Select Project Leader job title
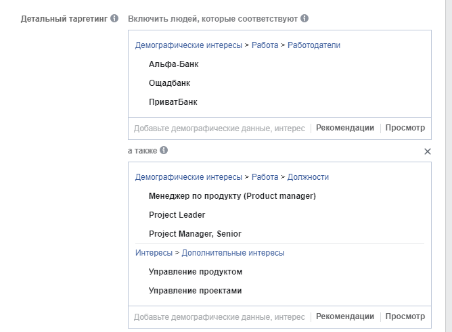452x332 pixels. pyautogui.click(x=177, y=215)
